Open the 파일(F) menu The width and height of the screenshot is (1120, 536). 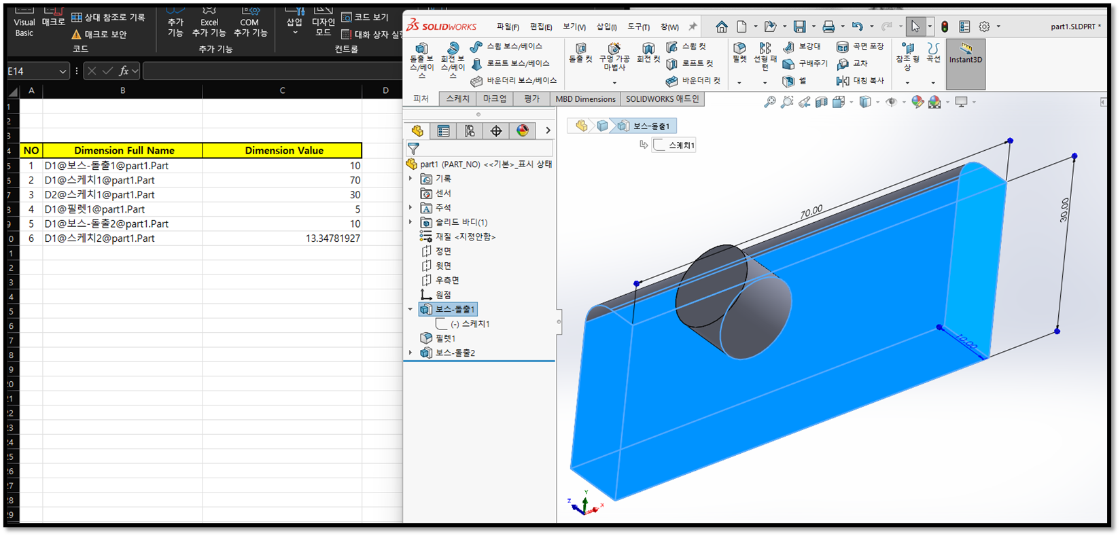(x=508, y=26)
